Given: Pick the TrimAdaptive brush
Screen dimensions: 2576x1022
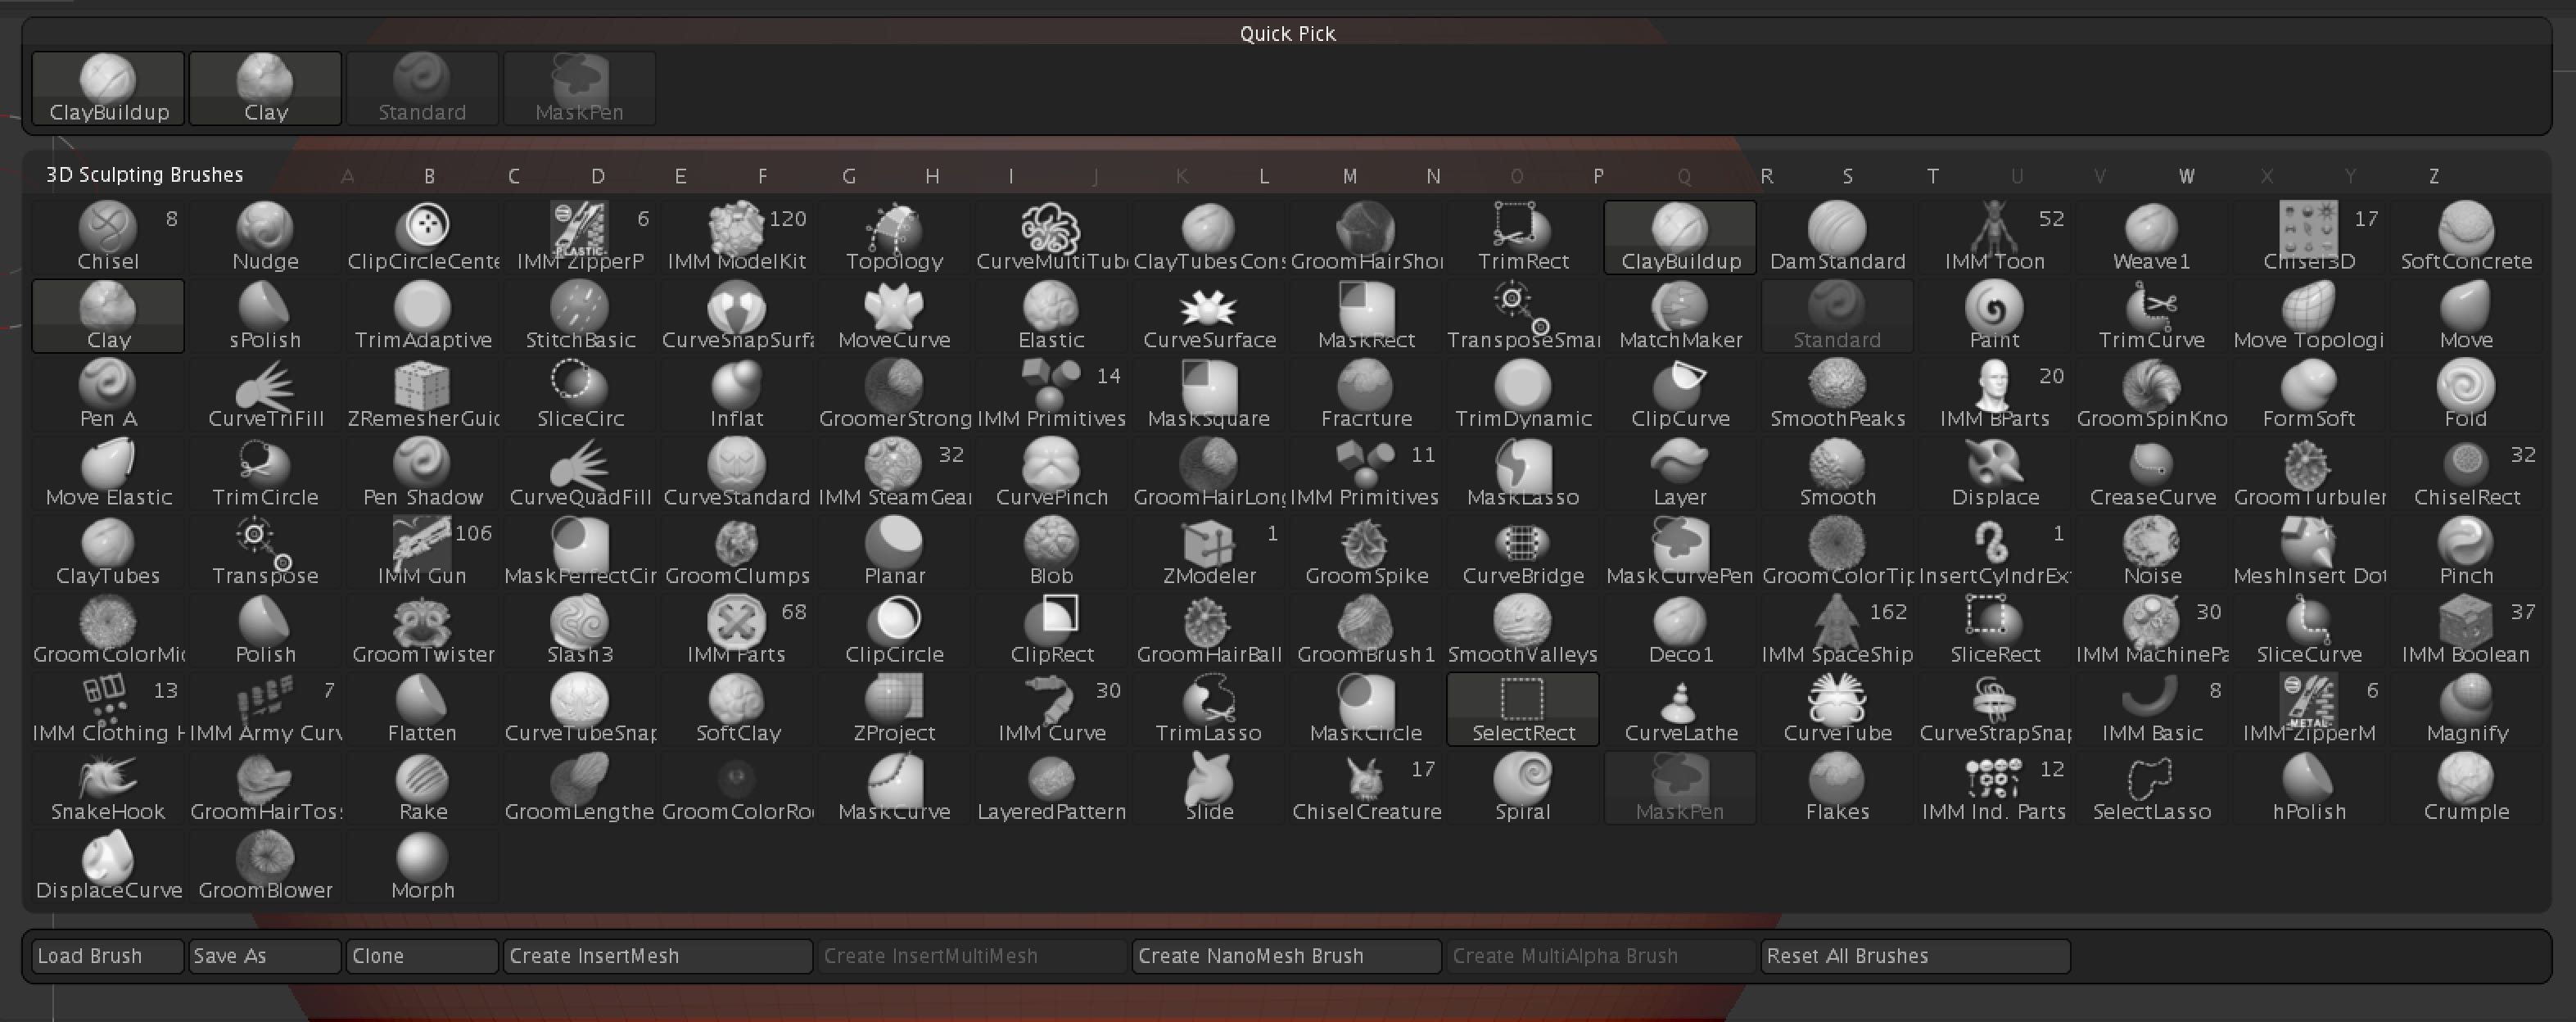Looking at the screenshot, I should (x=423, y=316).
